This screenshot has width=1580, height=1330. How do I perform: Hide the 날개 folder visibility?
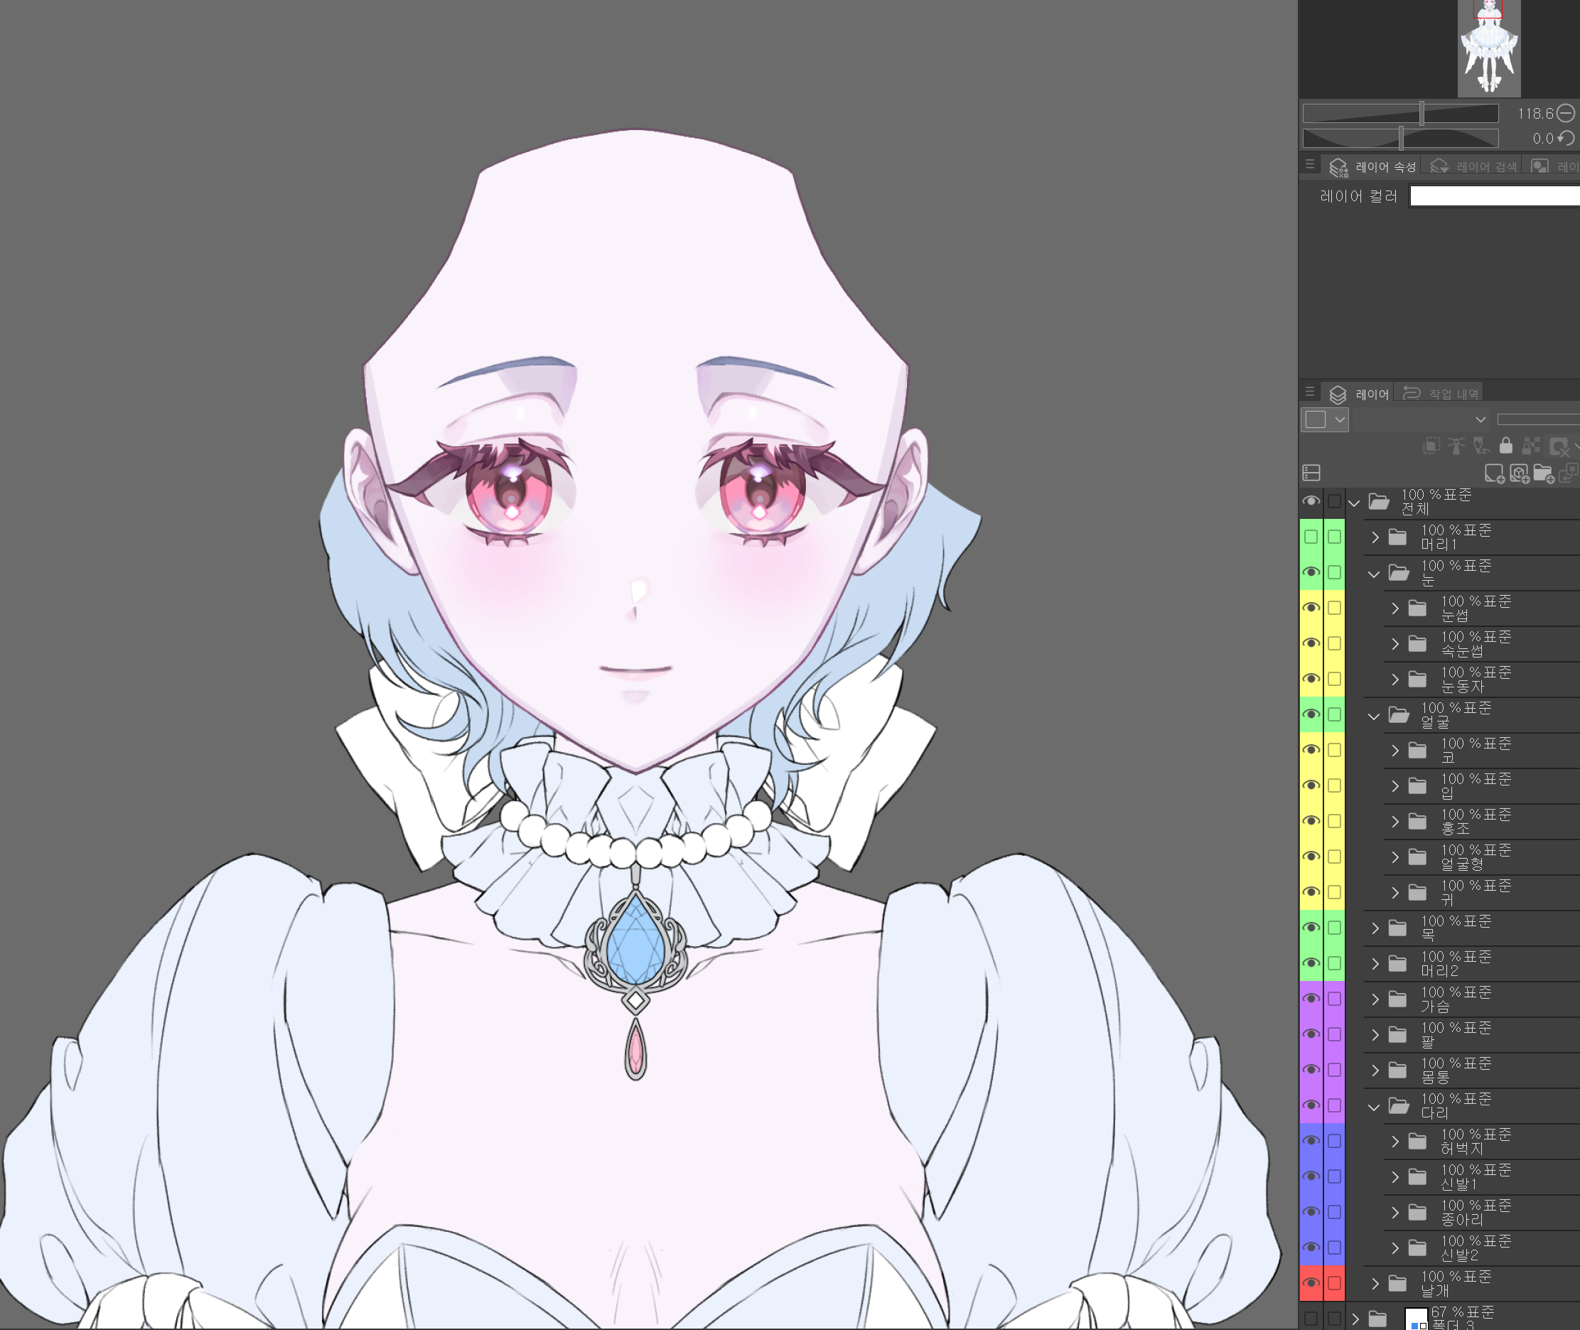(1311, 1282)
